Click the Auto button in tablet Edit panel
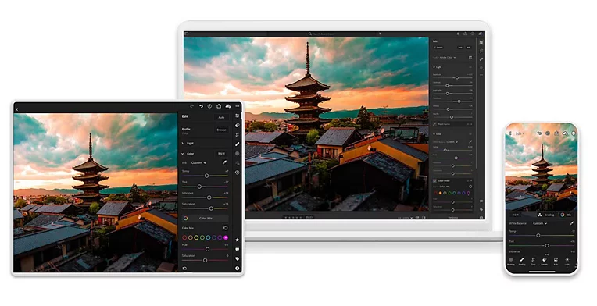The height and width of the screenshot is (306, 597). (221, 117)
